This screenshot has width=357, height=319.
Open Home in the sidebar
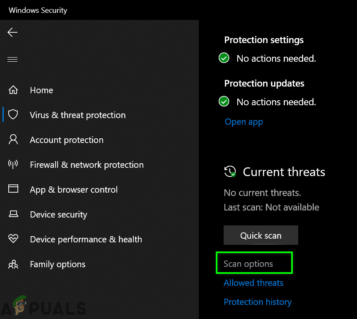click(x=41, y=90)
